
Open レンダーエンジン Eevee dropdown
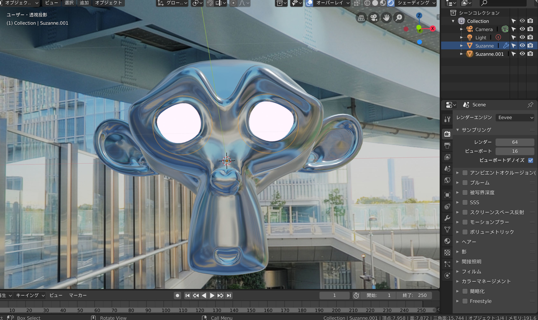click(x=515, y=117)
